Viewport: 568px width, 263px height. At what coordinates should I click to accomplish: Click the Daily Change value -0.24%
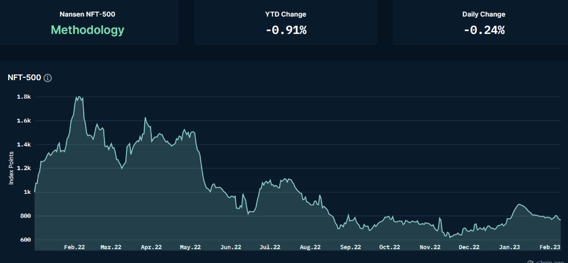click(484, 30)
